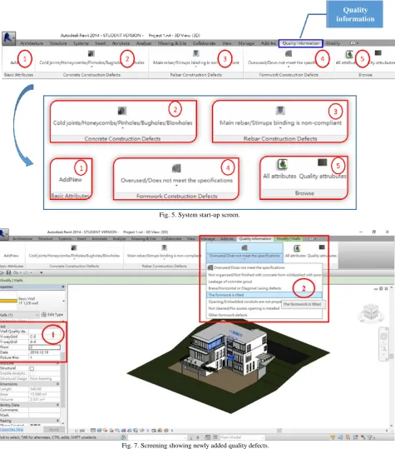The height and width of the screenshot is (449, 395).
Task: Click Overused formwork defect icon in upper ribbon
Action: click(x=289, y=53)
